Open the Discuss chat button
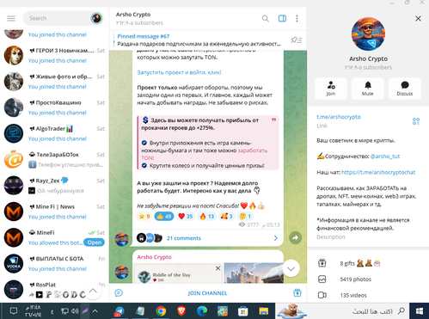 (405, 89)
